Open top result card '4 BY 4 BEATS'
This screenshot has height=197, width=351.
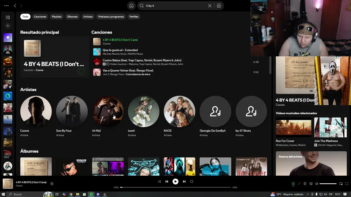tap(55, 57)
